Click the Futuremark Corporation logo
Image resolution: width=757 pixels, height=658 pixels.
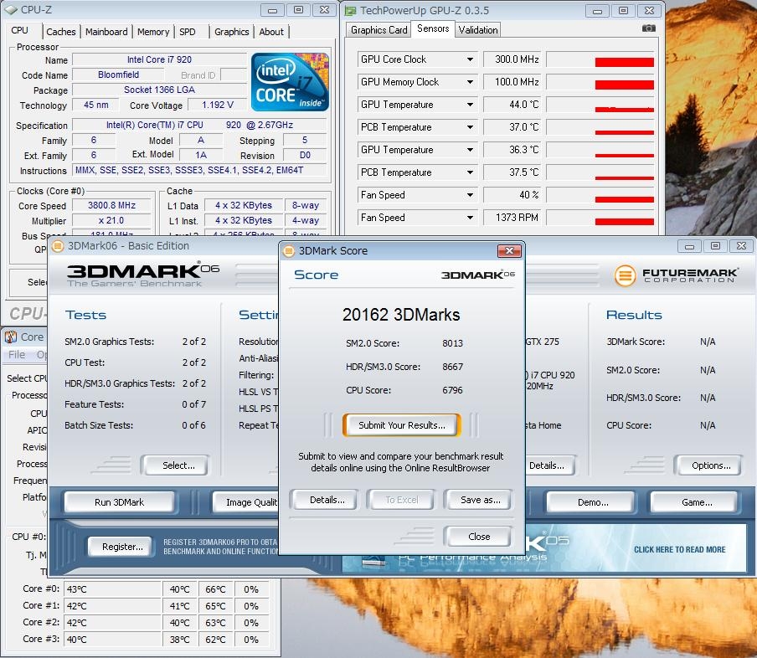(676, 275)
